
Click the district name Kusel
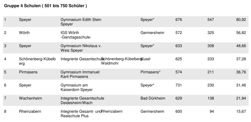(x=146, y=59)
